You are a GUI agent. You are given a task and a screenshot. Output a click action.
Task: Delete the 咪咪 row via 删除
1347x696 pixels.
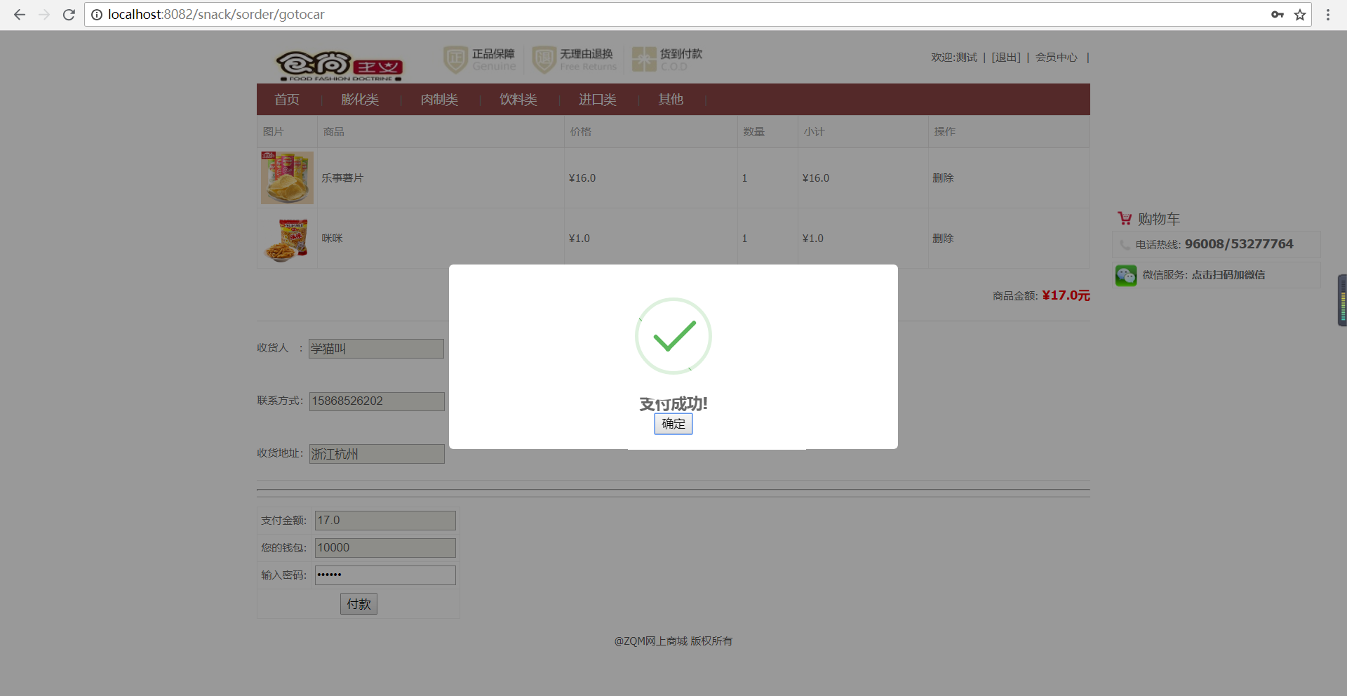(943, 239)
